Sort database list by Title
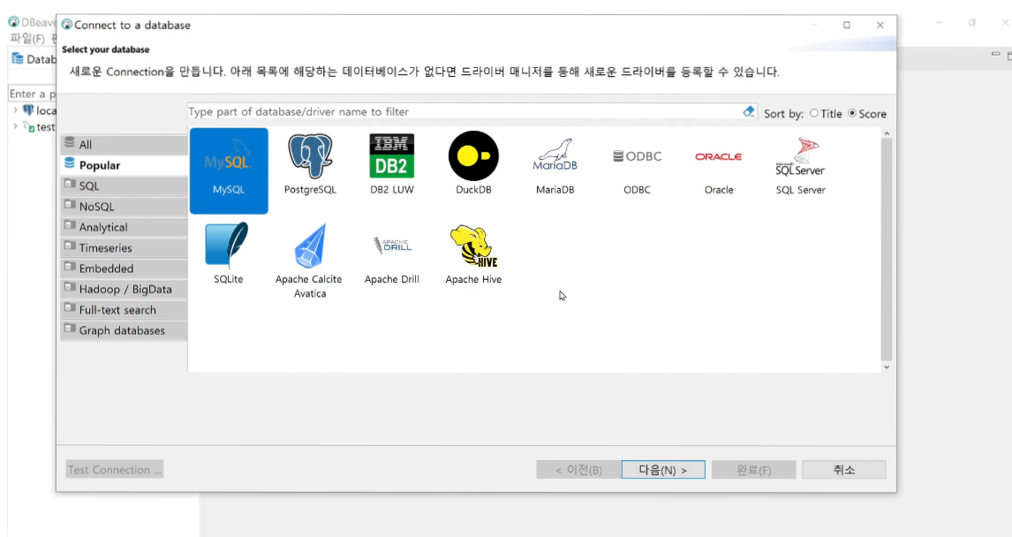The width and height of the screenshot is (1012, 537). tap(827, 114)
